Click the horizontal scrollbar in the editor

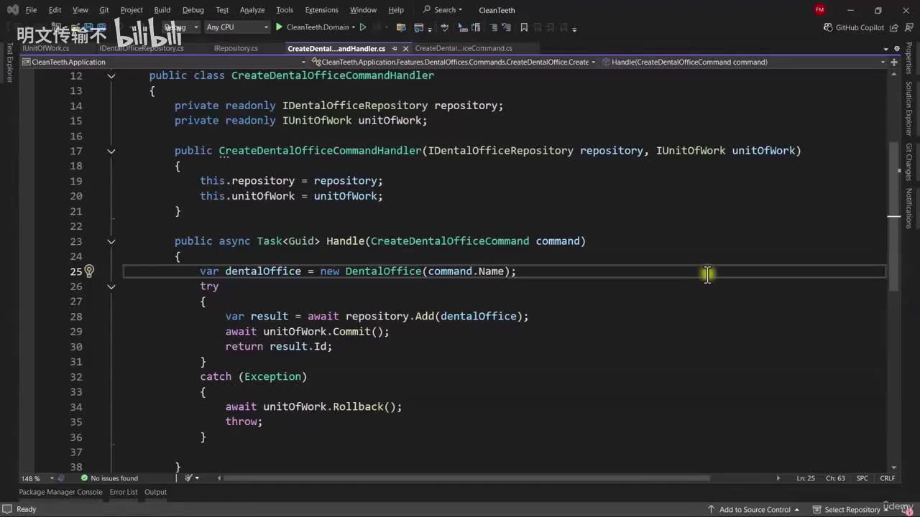click(x=467, y=478)
